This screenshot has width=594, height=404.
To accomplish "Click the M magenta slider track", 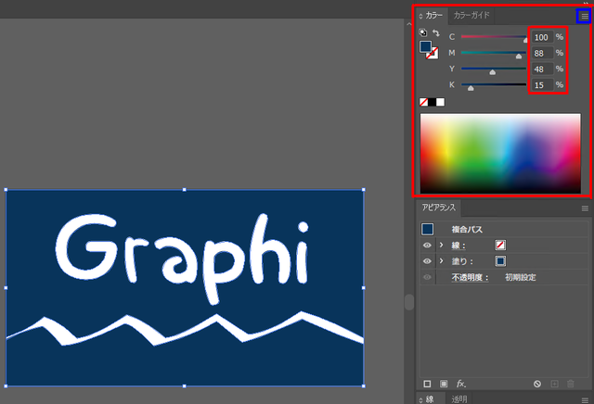I will click(494, 53).
